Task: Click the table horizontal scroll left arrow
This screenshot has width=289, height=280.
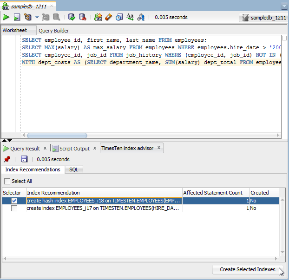Action: point(5,259)
